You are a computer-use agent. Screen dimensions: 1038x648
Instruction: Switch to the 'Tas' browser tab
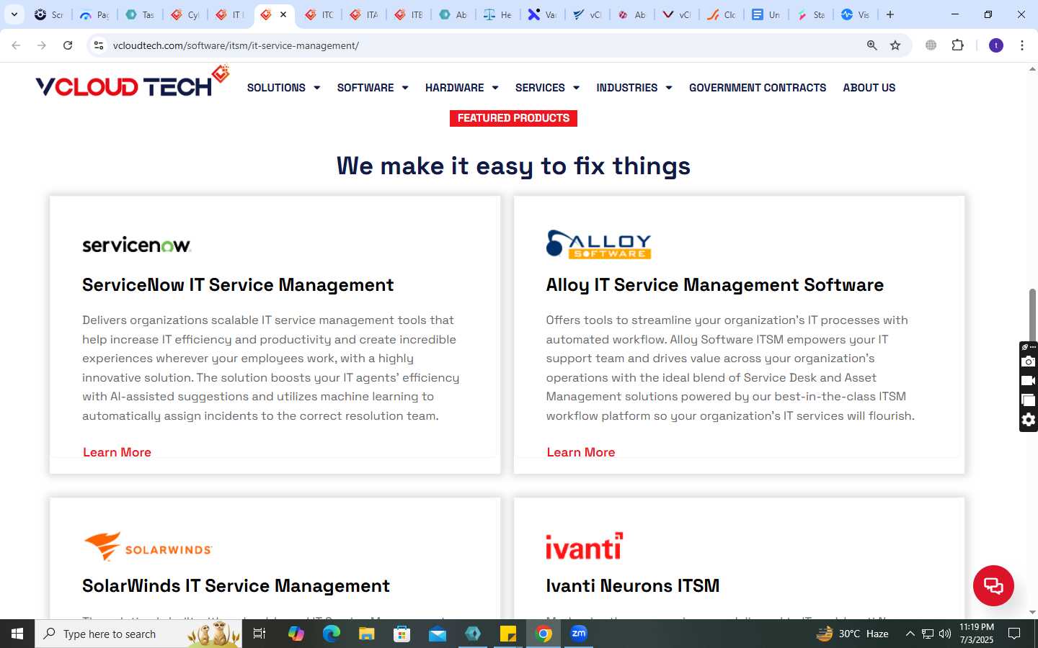(x=140, y=14)
